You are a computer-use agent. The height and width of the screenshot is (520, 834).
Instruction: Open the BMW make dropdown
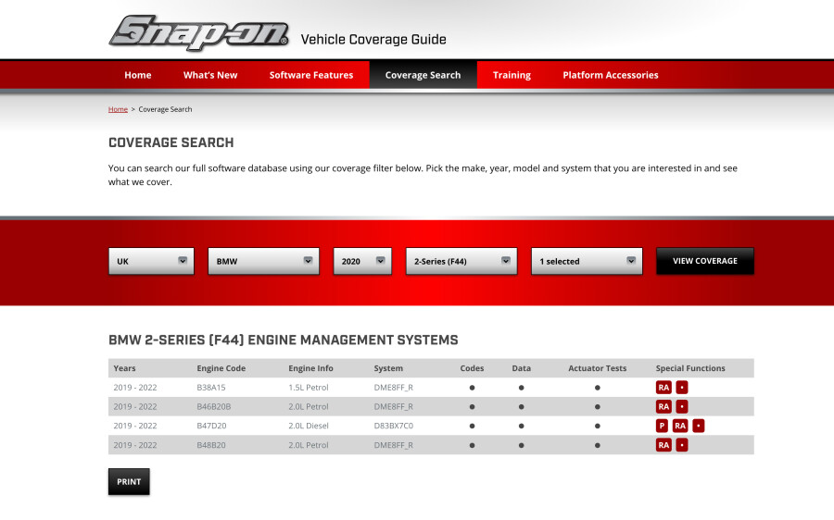pos(264,261)
